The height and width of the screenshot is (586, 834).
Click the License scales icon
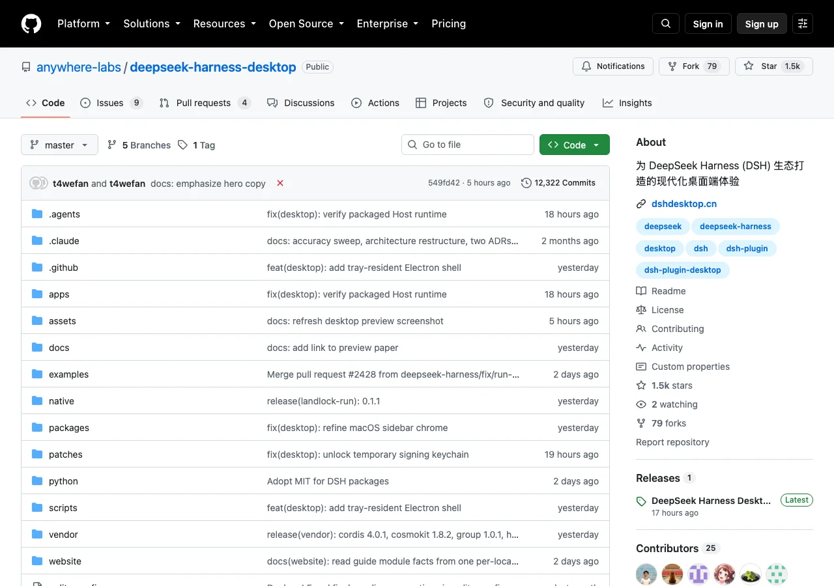pos(641,310)
